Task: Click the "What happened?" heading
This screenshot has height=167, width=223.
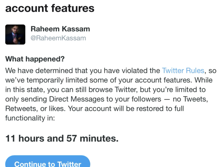Action: click(35, 59)
